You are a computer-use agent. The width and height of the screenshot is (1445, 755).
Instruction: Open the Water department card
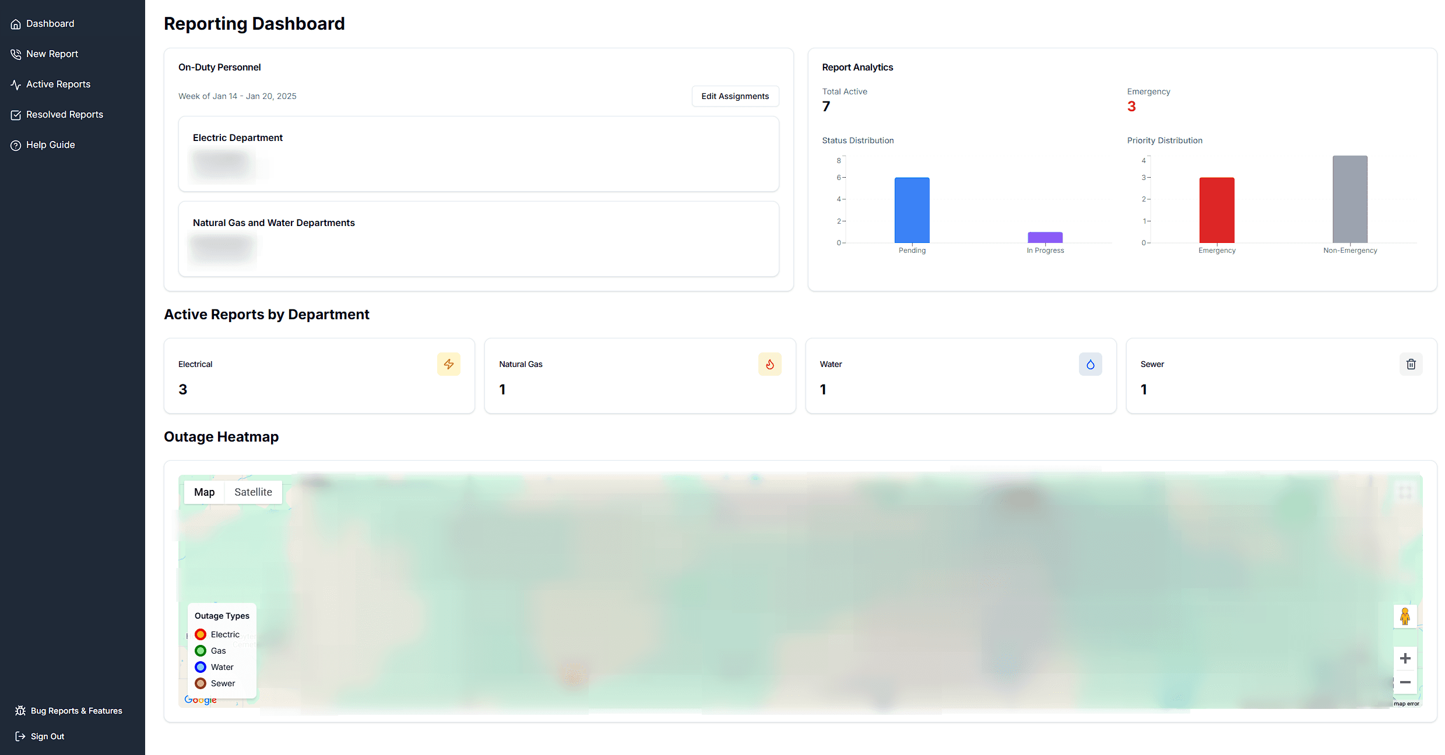(961, 376)
